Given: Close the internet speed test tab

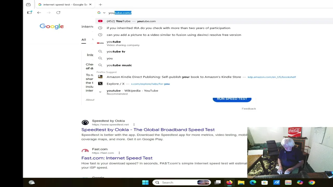Looking at the screenshot, I should click(90, 4).
